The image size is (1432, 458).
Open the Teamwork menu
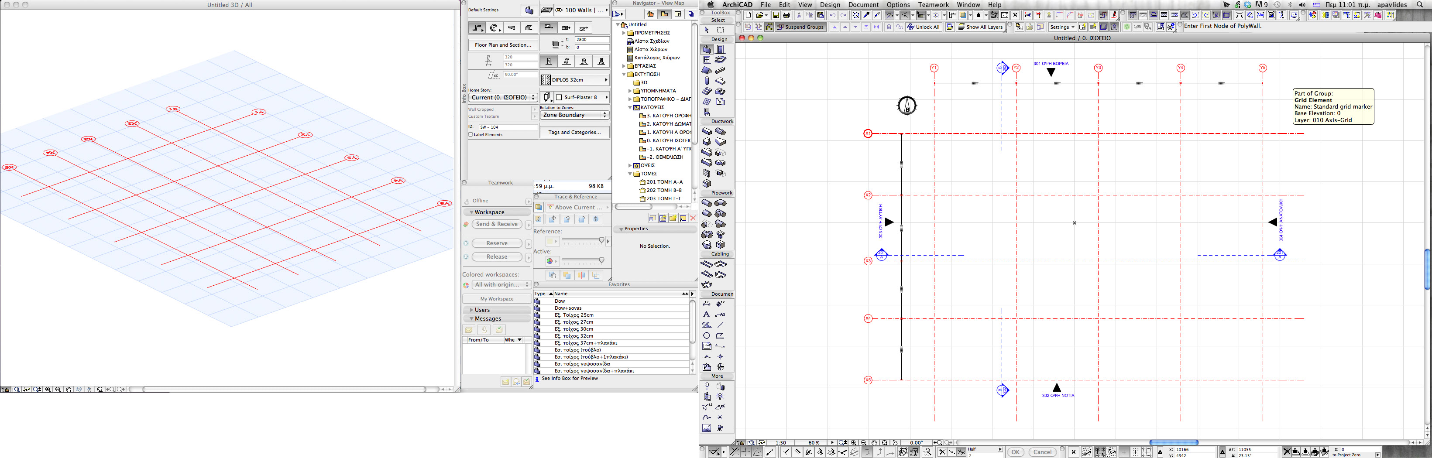click(934, 4)
